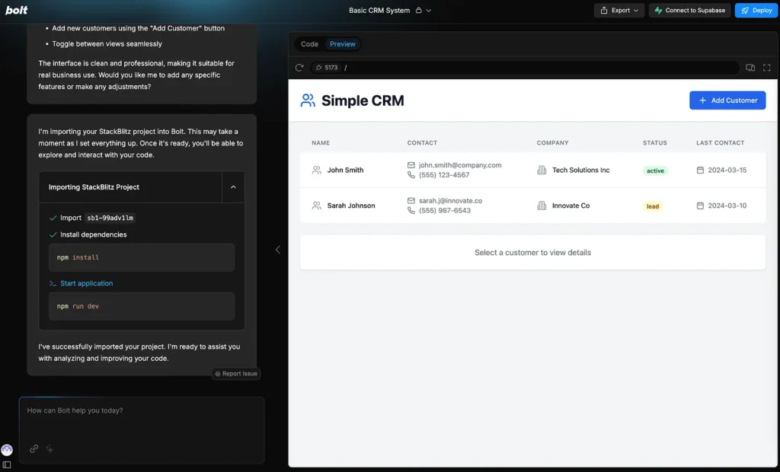Click the LAST CONTACT column header
The image size is (780, 472).
[720, 143]
